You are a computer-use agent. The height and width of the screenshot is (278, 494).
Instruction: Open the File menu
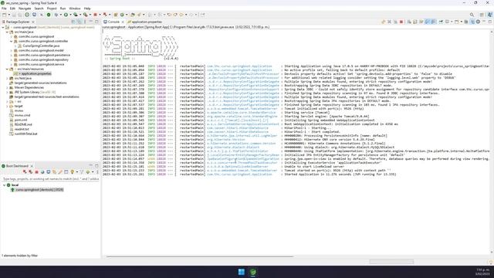pos(4,8)
